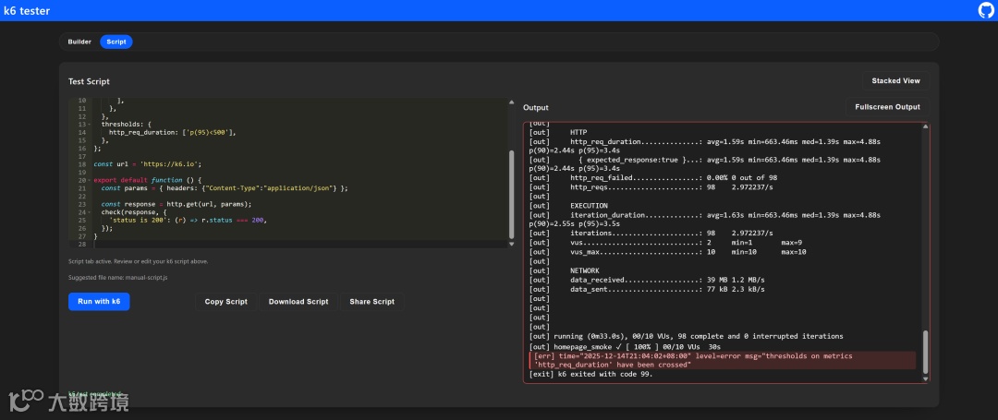Click the output panel vertical scrollbar
Screen dimensions: 998x420
(x=925, y=351)
